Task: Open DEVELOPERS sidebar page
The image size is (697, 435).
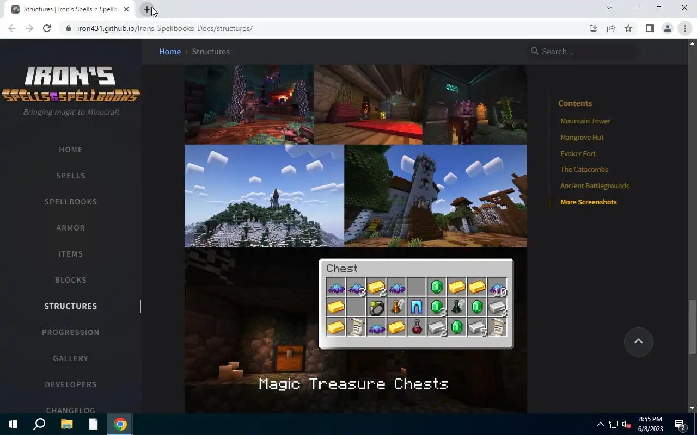Action: (71, 384)
